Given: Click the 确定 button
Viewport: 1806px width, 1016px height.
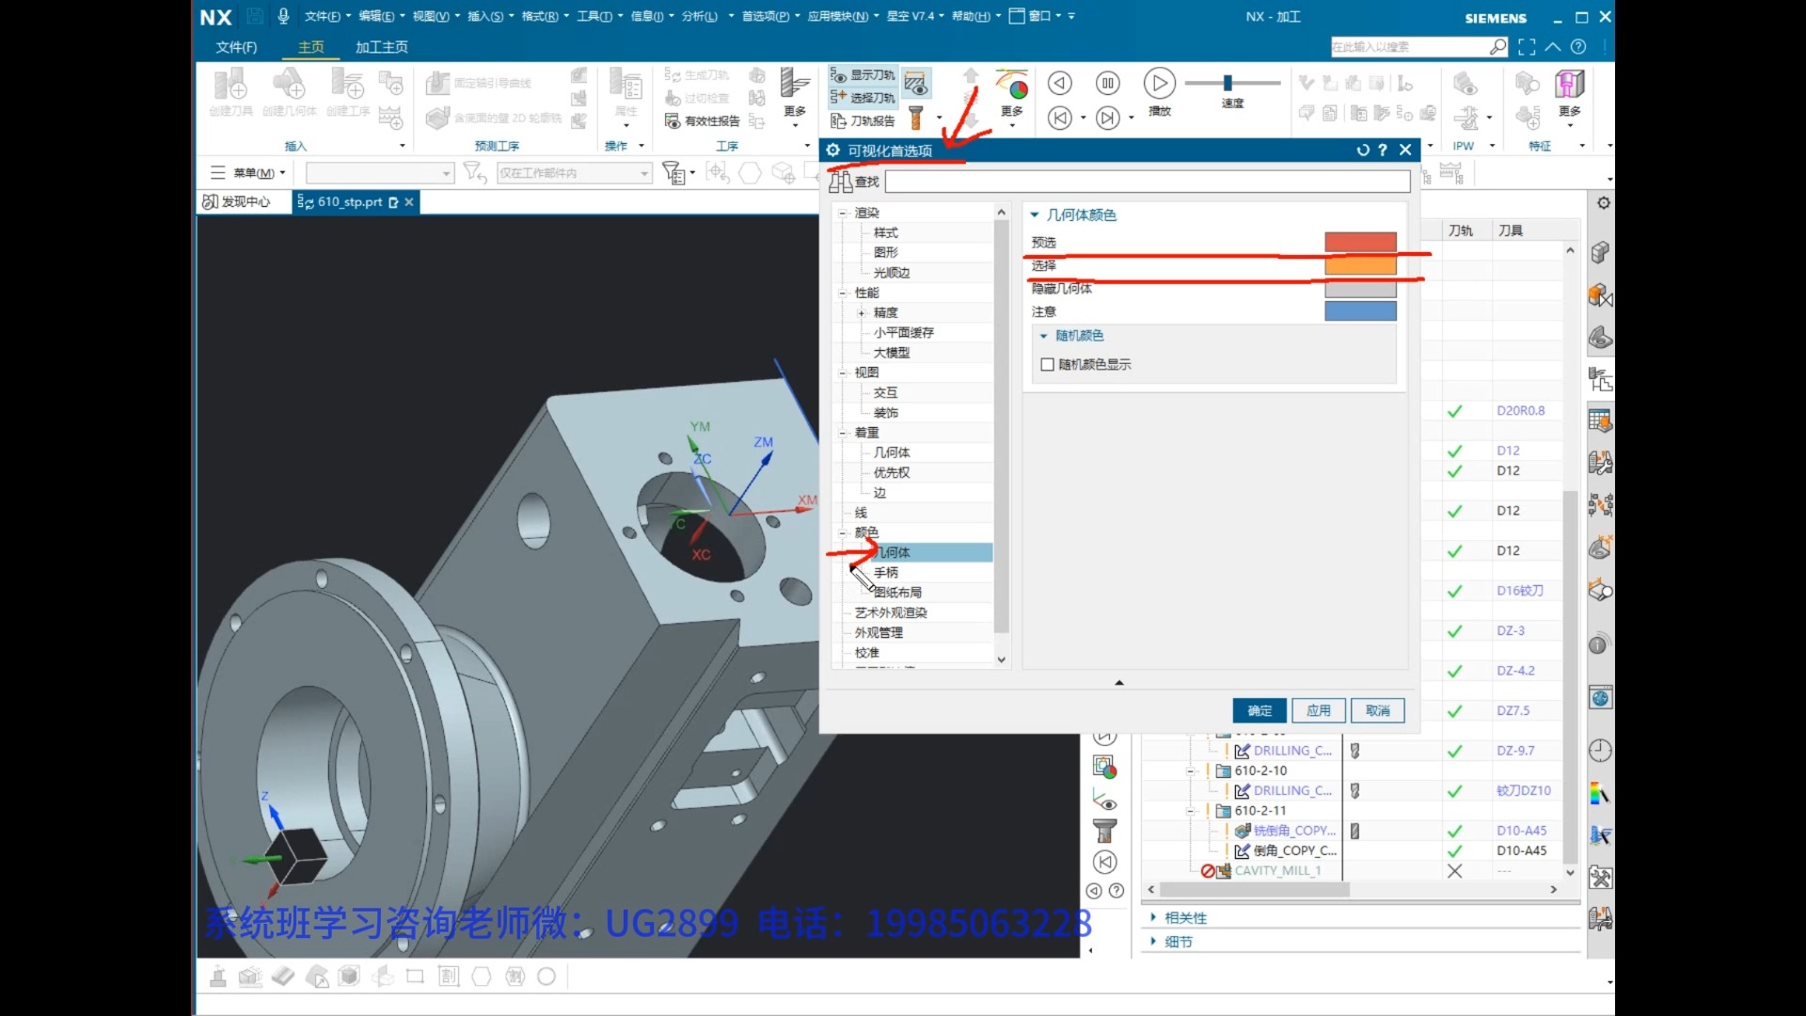Looking at the screenshot, I should [1259, 711].
